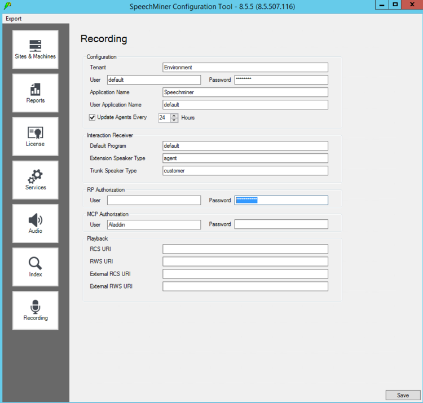Click the Tenant input field
Image resolution: width=423 pixels, height=403 pixels.
(245, 68)
